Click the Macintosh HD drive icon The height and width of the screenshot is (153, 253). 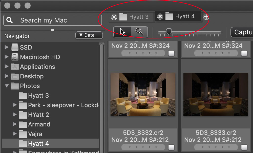pos(15,57)
